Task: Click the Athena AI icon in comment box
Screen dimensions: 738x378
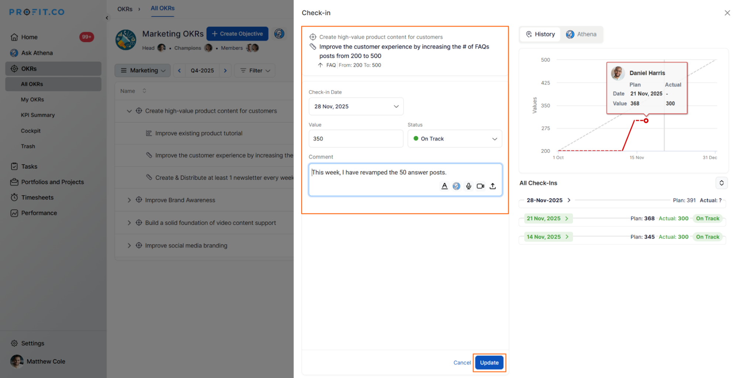Action: 456,186
